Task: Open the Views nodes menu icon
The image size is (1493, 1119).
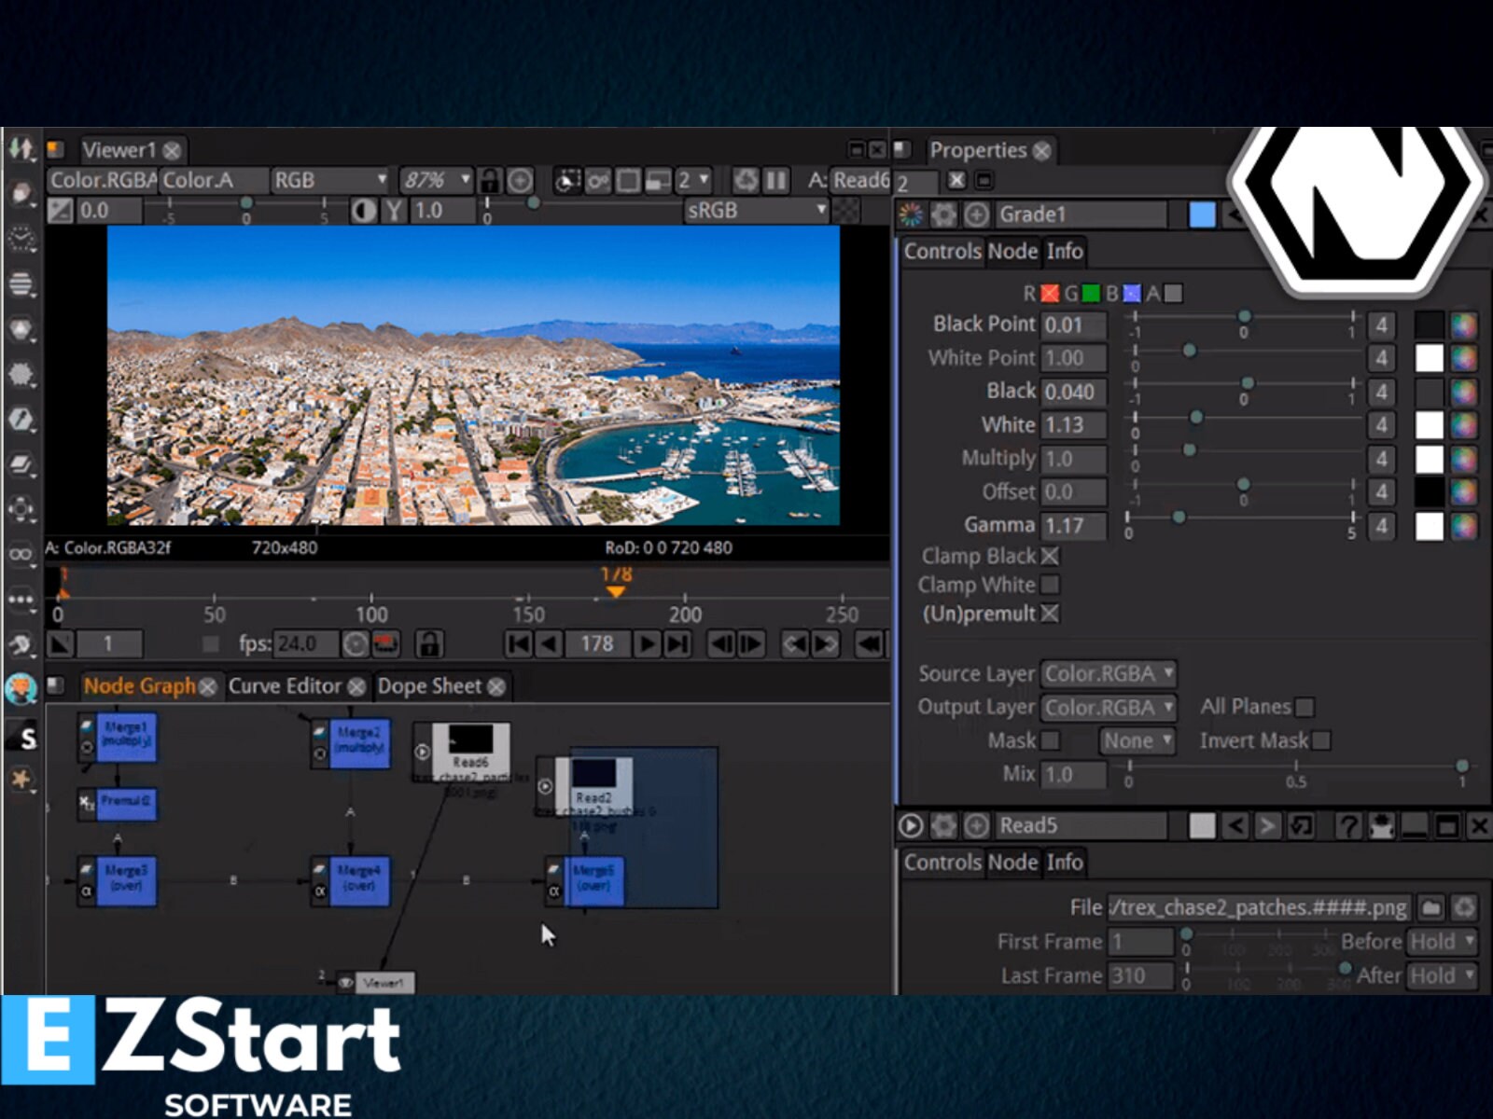Action: (21, 553)
